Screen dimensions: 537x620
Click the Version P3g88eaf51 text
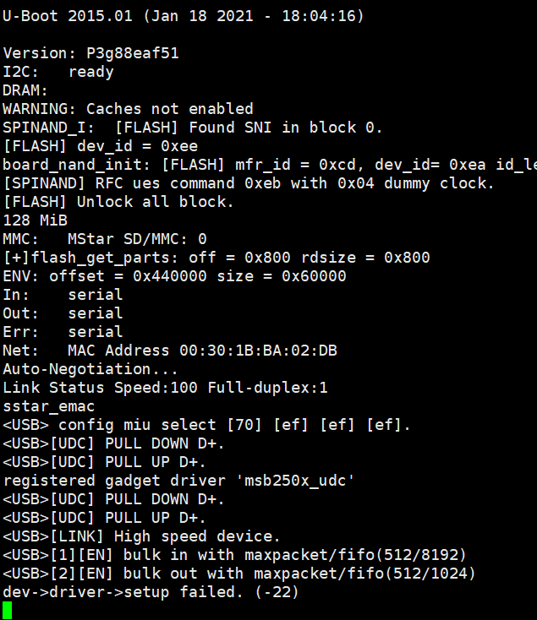(90, 53)
